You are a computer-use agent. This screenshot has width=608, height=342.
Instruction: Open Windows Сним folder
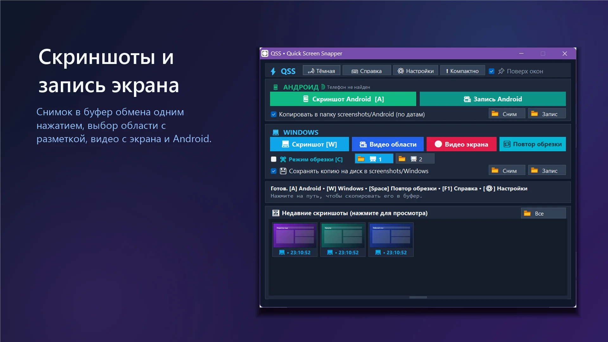[x=507, y=170]
